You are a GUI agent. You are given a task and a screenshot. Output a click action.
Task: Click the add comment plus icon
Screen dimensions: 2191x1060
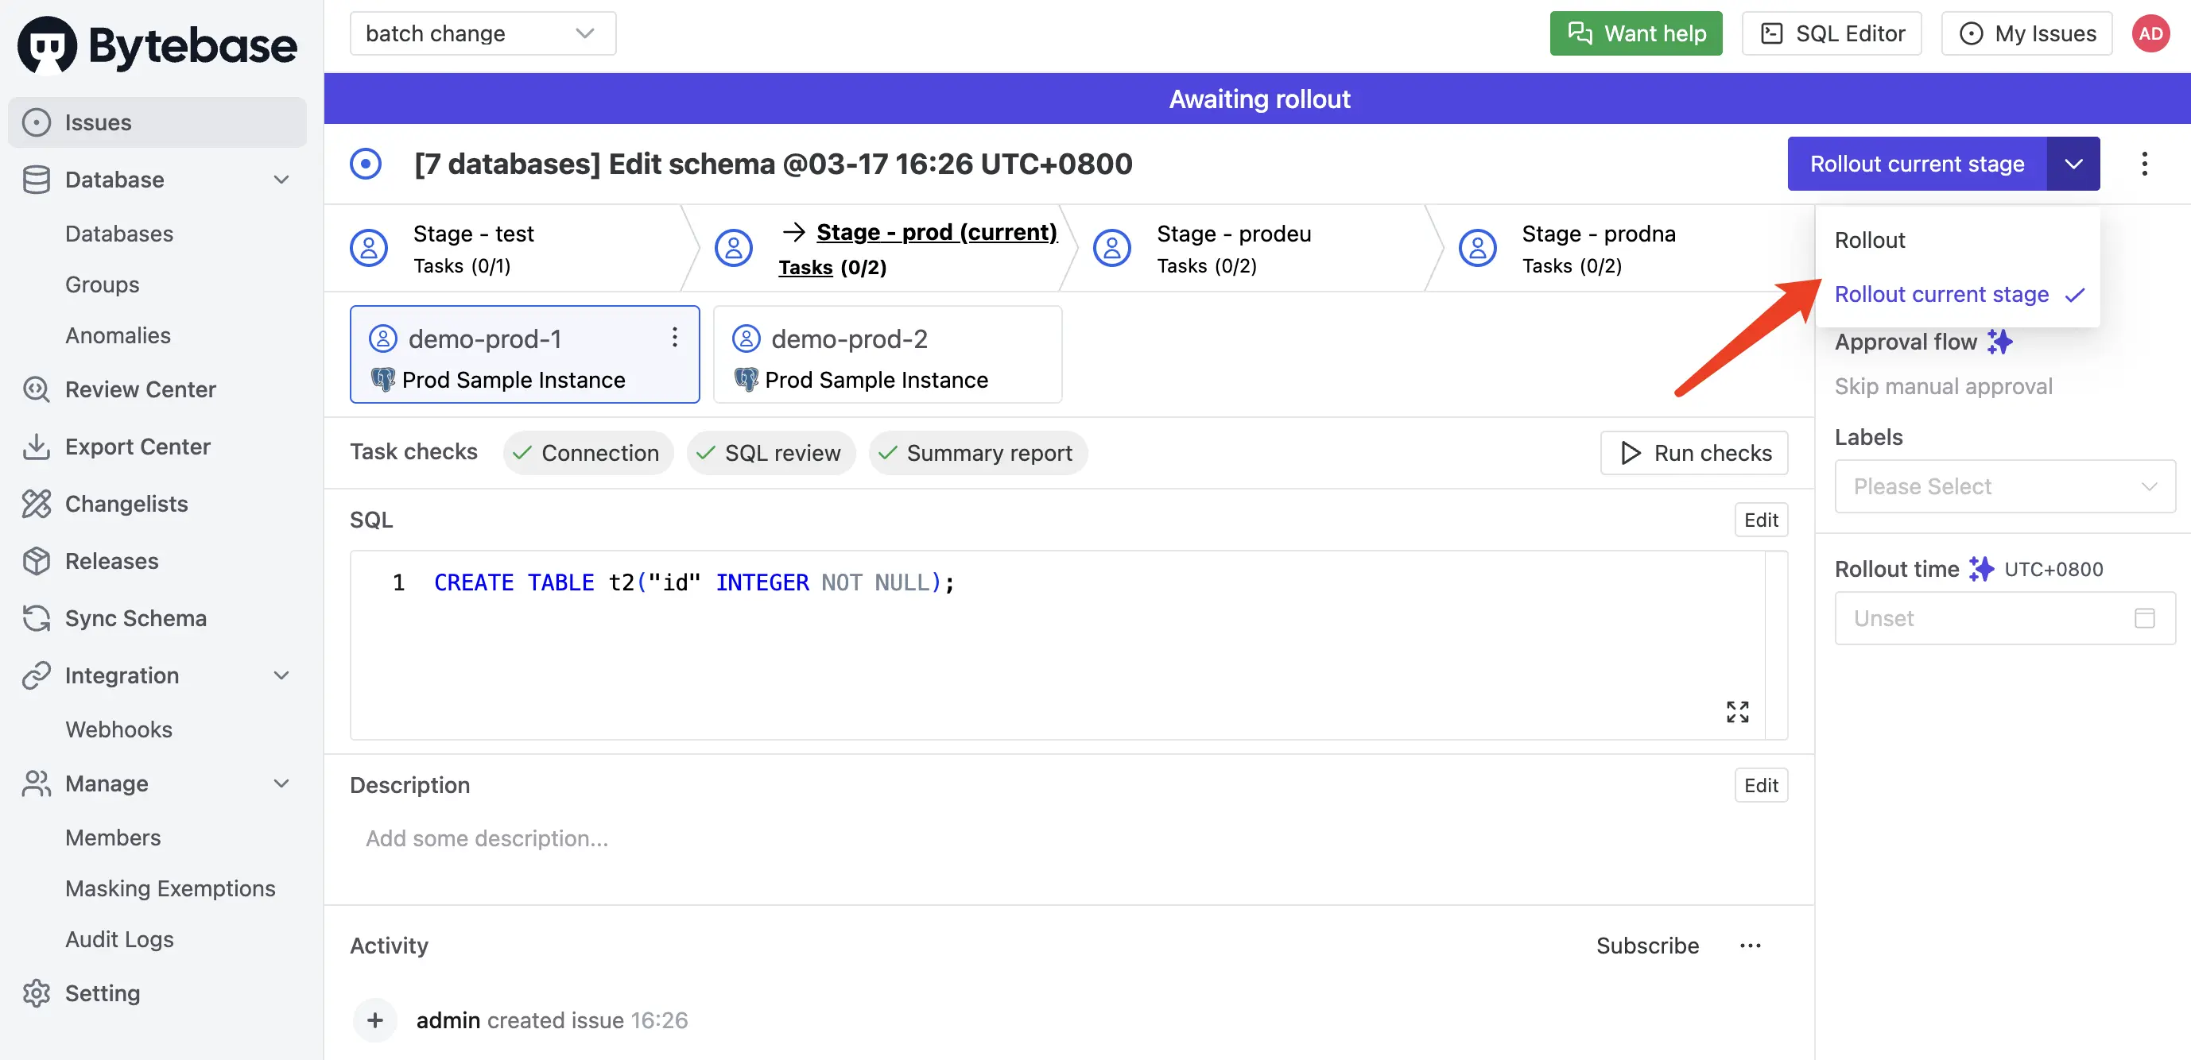point(375,1019)
